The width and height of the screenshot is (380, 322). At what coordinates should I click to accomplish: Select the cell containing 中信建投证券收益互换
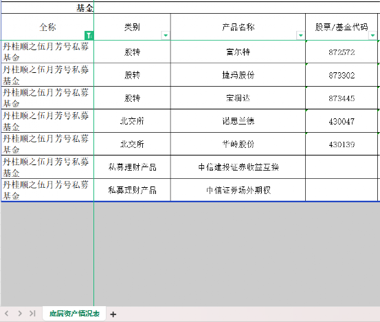coord(238,167)
